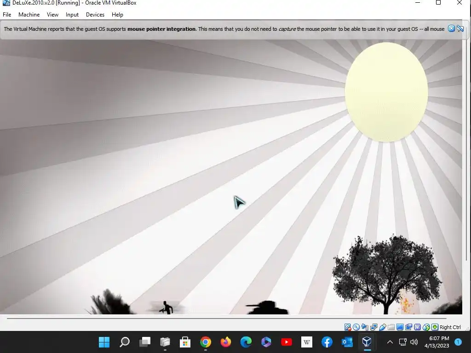Click the network adapters status icon
This screenshot has height=353, width=471.
click(x=373, y=327)
